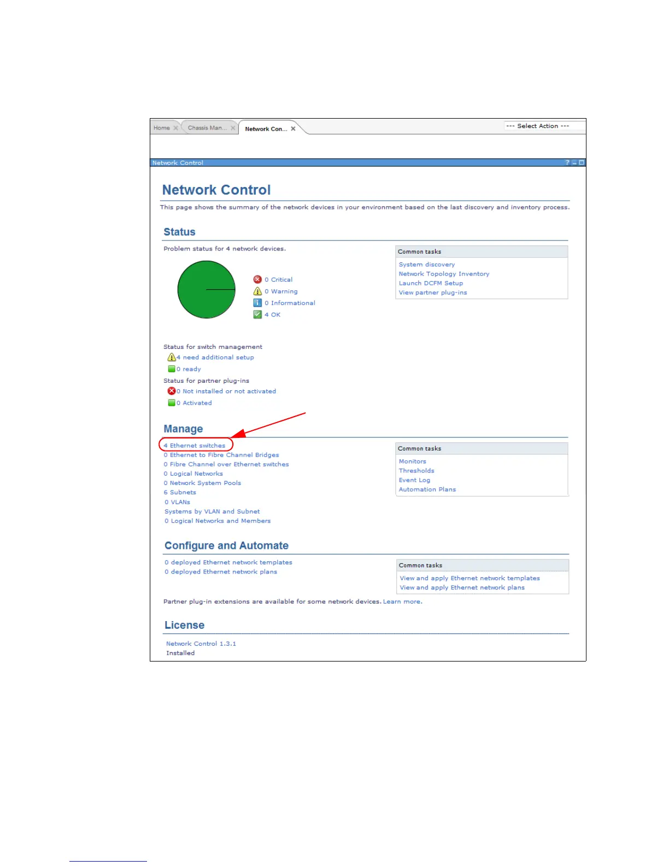Open the 0 Activated link
This screenshot has width=669, height=866.
(194, 403)
